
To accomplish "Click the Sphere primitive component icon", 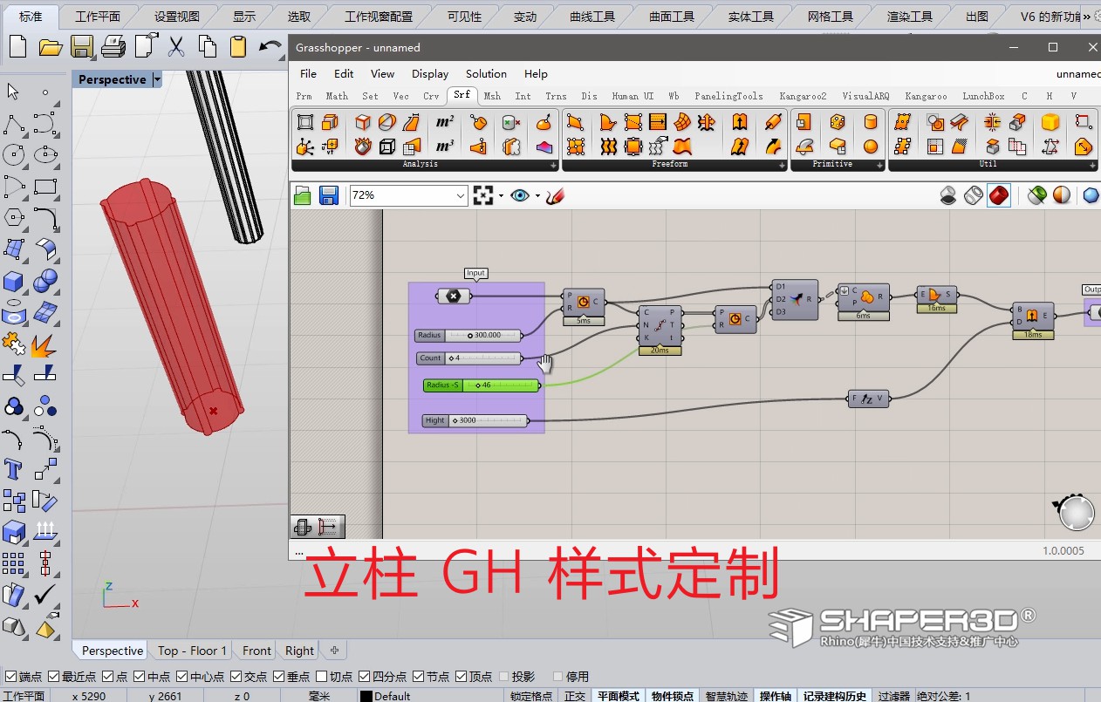I will 871,146.
